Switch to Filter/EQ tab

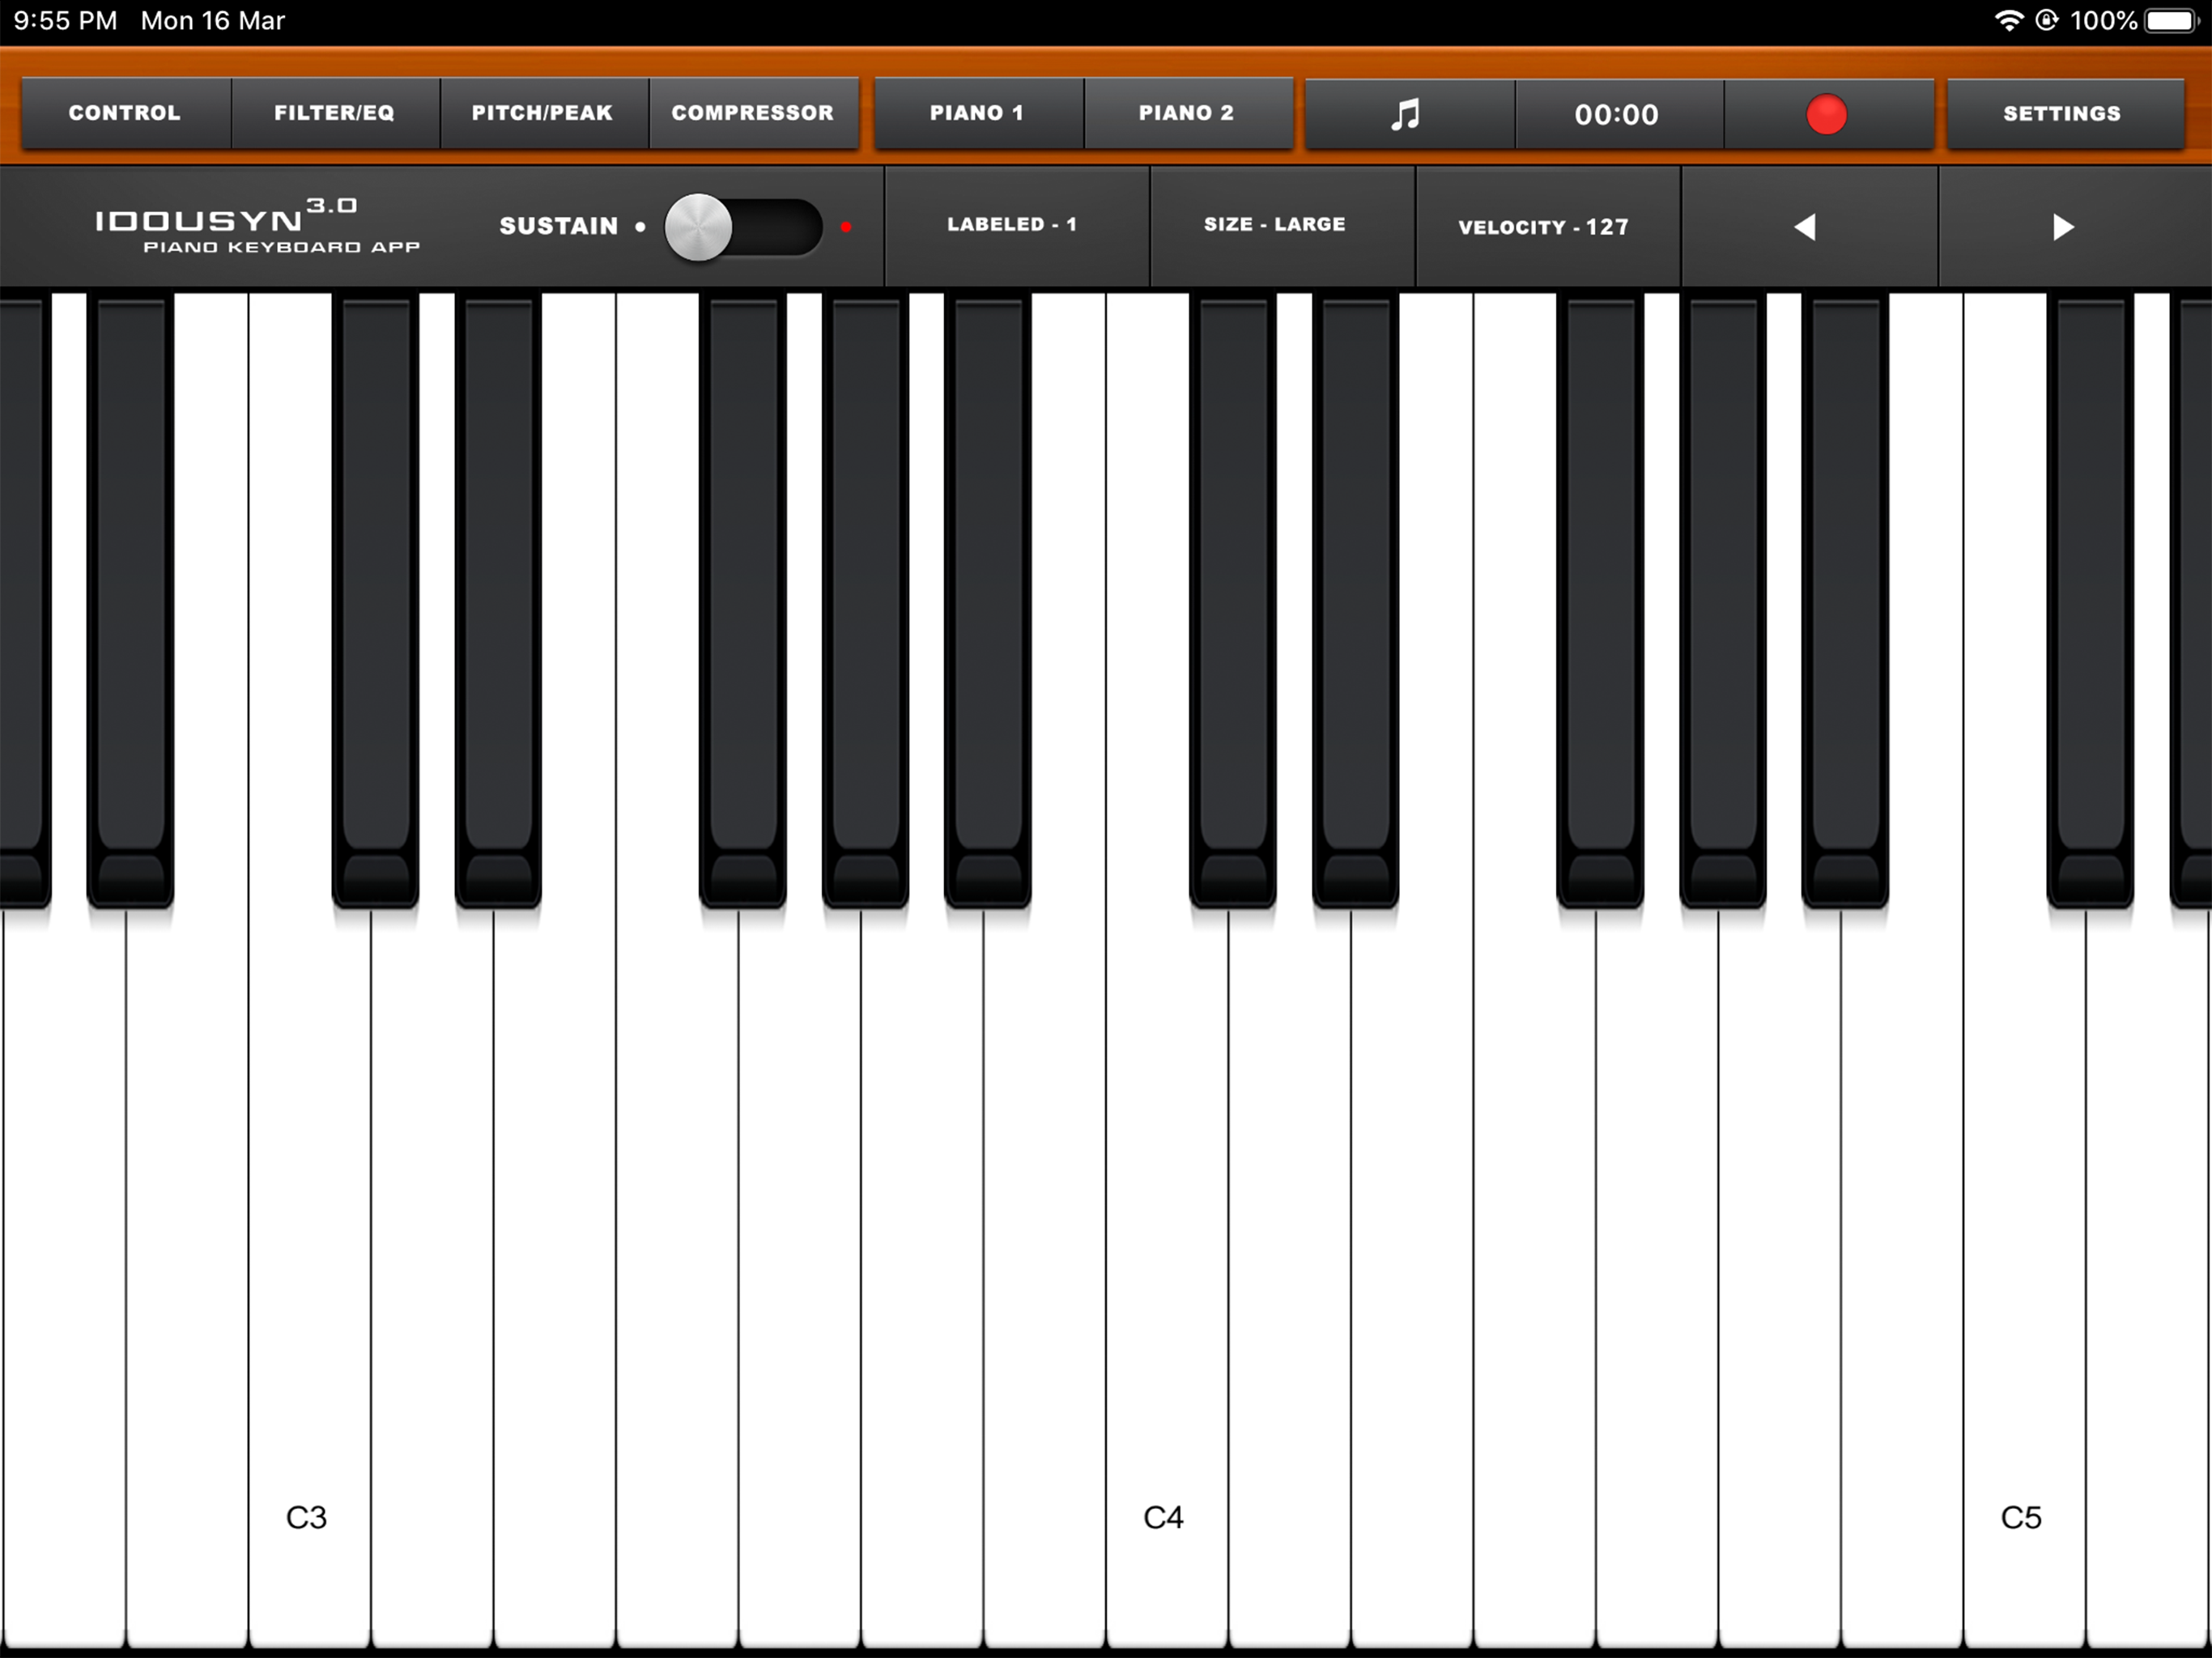point(334,113)
